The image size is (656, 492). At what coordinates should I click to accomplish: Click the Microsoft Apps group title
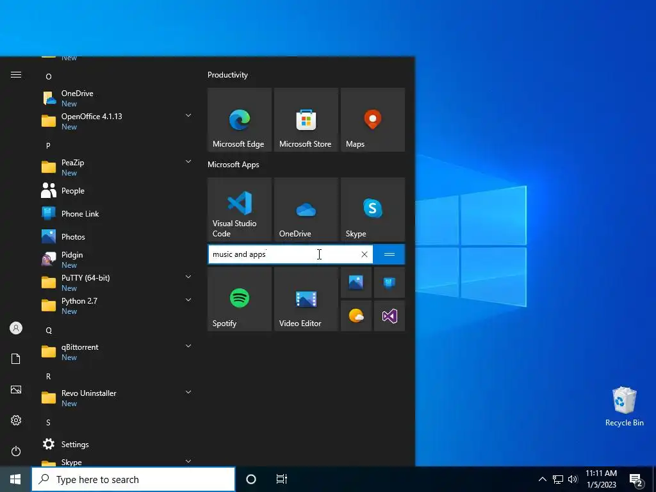coord(233,165)
